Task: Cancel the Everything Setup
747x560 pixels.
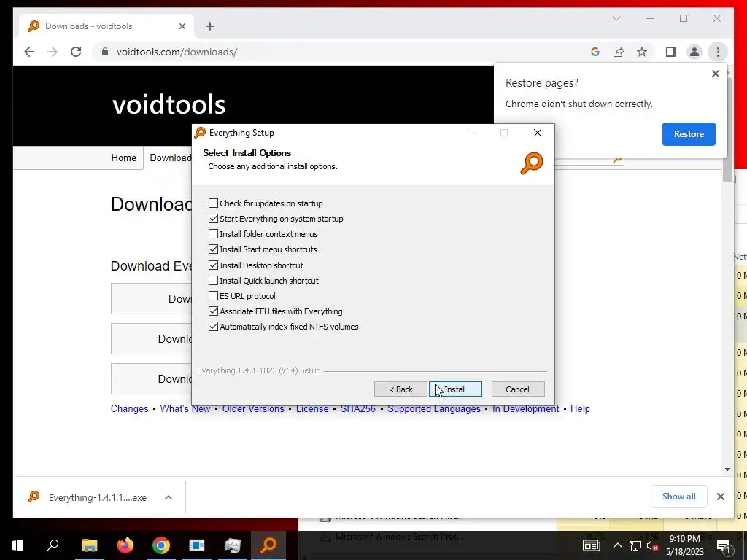Action: coord(518,389)
